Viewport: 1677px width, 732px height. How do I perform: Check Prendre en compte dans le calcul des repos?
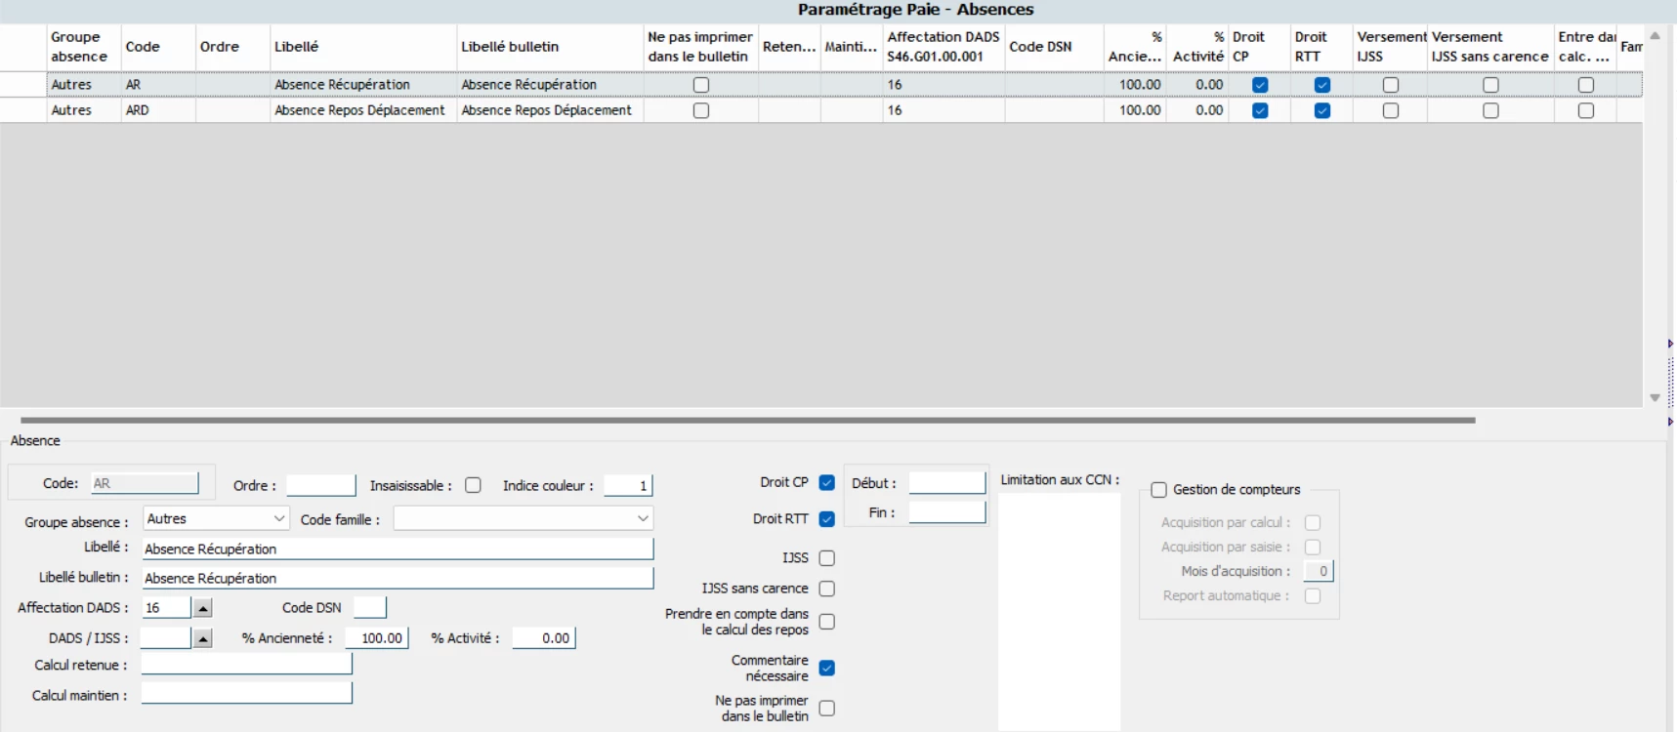[x=827, y=622]
